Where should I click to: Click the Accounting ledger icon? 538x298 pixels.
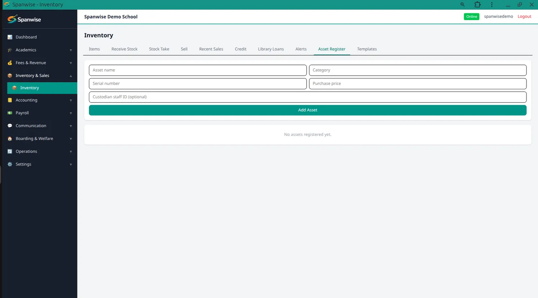click(10, 100)
